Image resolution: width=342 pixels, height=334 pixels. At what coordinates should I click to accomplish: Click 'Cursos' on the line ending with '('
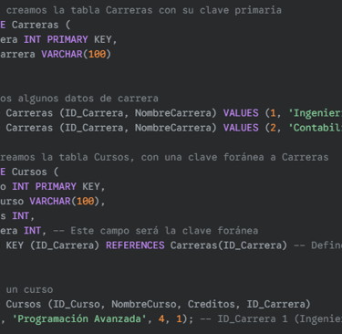(x=29, y=172)
